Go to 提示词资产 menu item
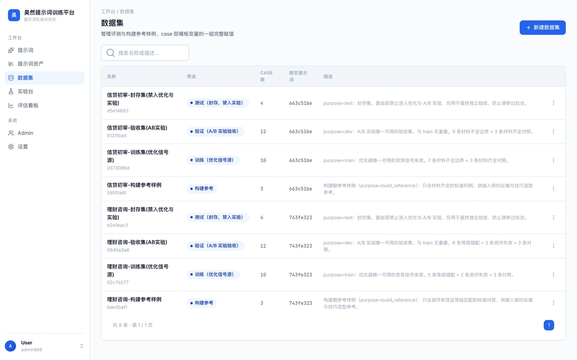Viewport: 577px width, 360px height. (x=44, y=64)
